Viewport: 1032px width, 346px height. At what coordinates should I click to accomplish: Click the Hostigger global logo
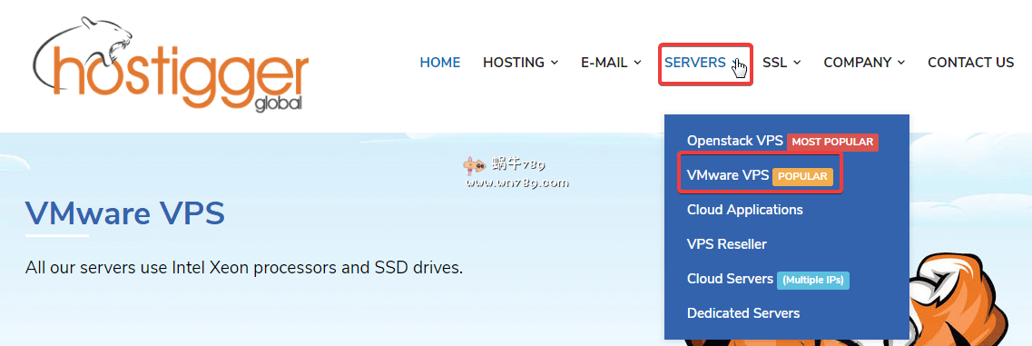pos(170,64)
